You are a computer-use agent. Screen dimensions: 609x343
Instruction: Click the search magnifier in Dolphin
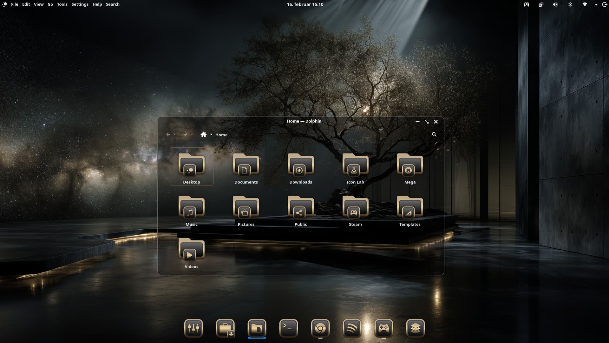tap(434, 134)
